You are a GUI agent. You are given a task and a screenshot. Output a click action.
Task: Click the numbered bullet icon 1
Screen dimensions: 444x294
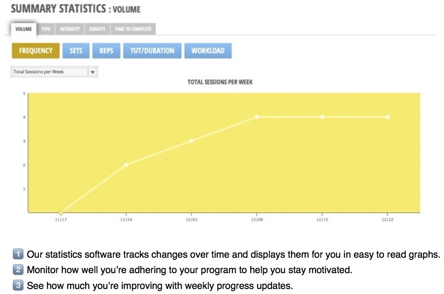click(18, 254)
